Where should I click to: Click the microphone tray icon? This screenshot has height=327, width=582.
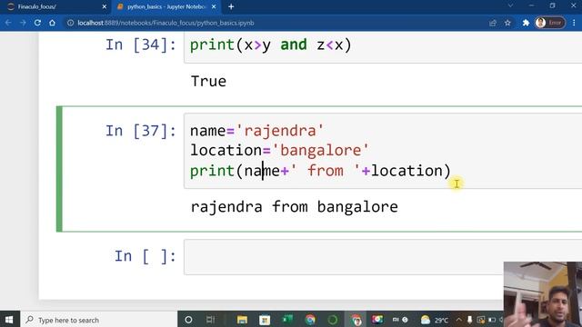coord(469,320)
